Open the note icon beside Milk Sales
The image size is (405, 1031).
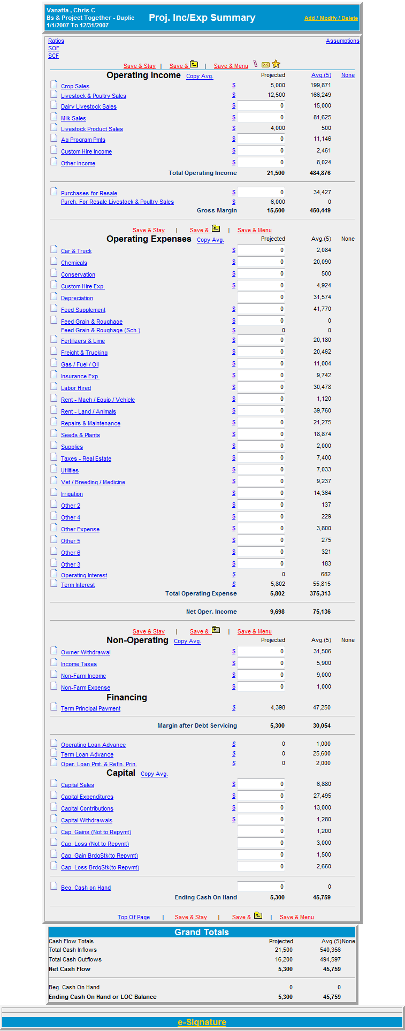click(x=54, y=117)
